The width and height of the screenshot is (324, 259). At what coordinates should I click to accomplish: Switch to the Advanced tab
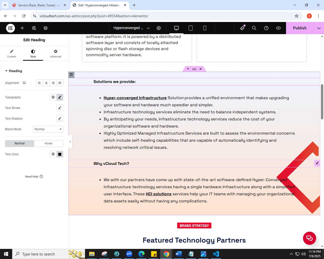coord(55,54)
